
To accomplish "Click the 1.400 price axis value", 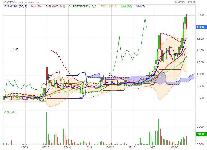I will 200,50.
